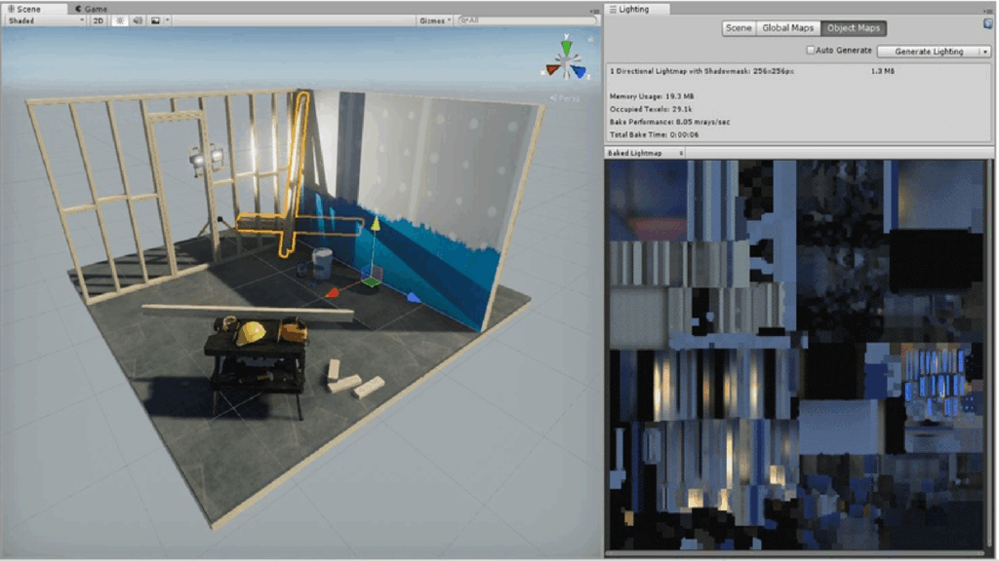Click the scene search field
Screen dimensions: 999x561
pos(527,19)
